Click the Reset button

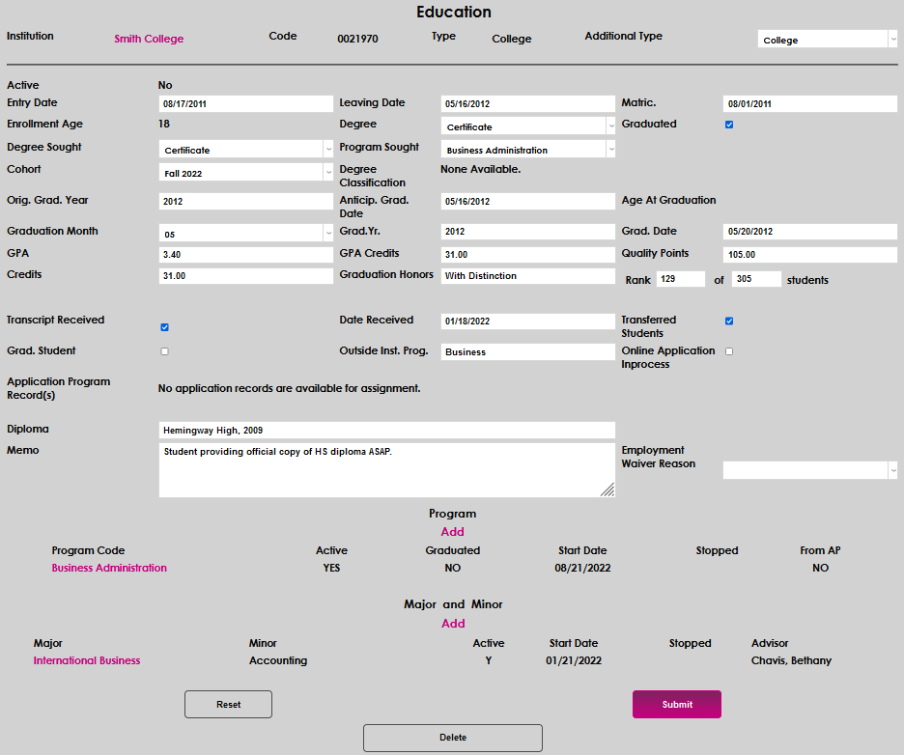click(228, 705)
